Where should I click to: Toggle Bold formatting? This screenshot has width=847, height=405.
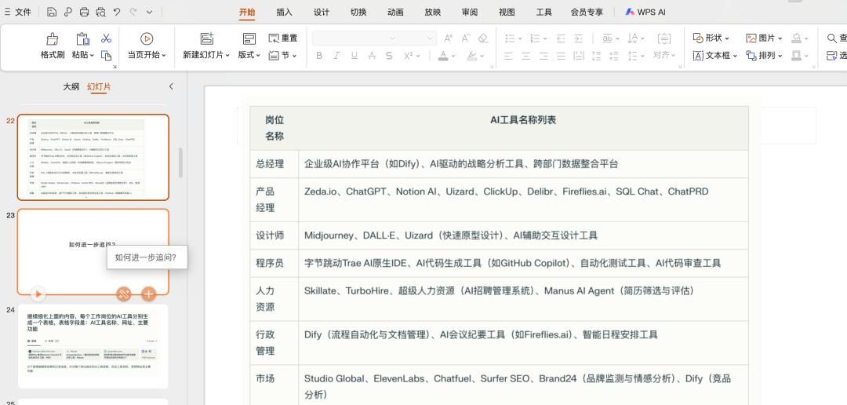pos(318,55)
